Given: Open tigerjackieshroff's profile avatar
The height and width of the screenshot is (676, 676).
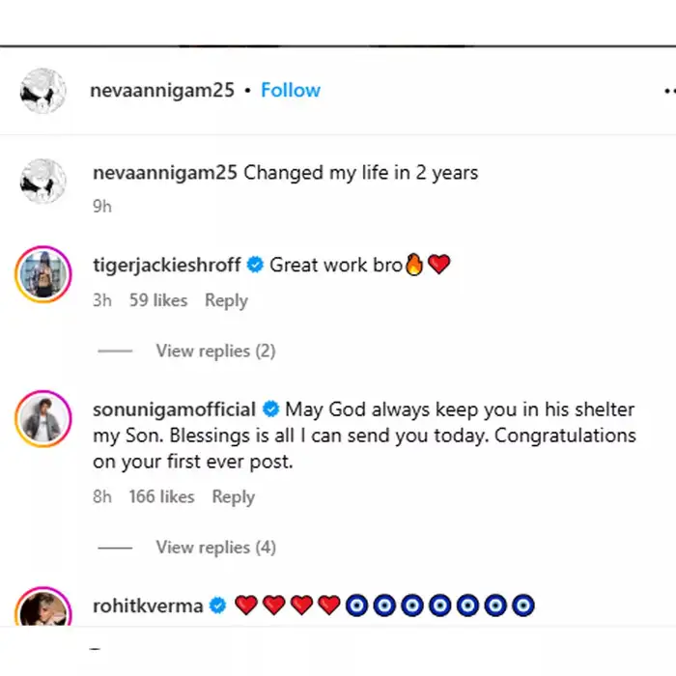Looking at the screenshot, I should tap(43, 274).
